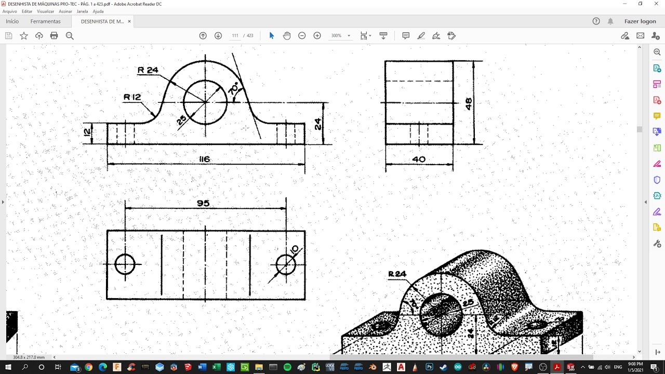Select the highlight text pen tool
This screenshot has width=665, height=374.
coord(421,36)
